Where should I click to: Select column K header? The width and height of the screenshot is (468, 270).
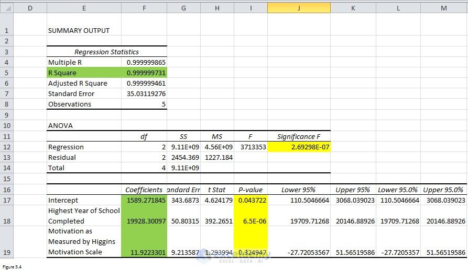[353, 8]
